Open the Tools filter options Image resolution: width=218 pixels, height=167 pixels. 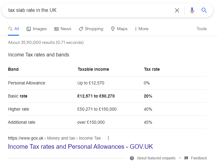coord(202,29)
